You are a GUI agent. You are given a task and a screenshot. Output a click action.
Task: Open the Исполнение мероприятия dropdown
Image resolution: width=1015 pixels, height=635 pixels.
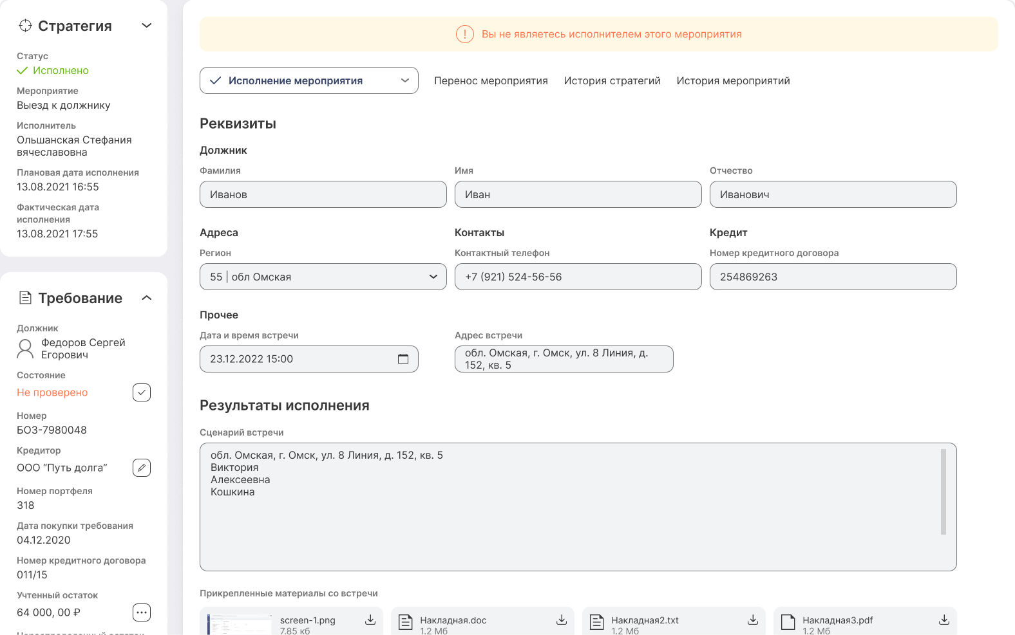(309, 80)
